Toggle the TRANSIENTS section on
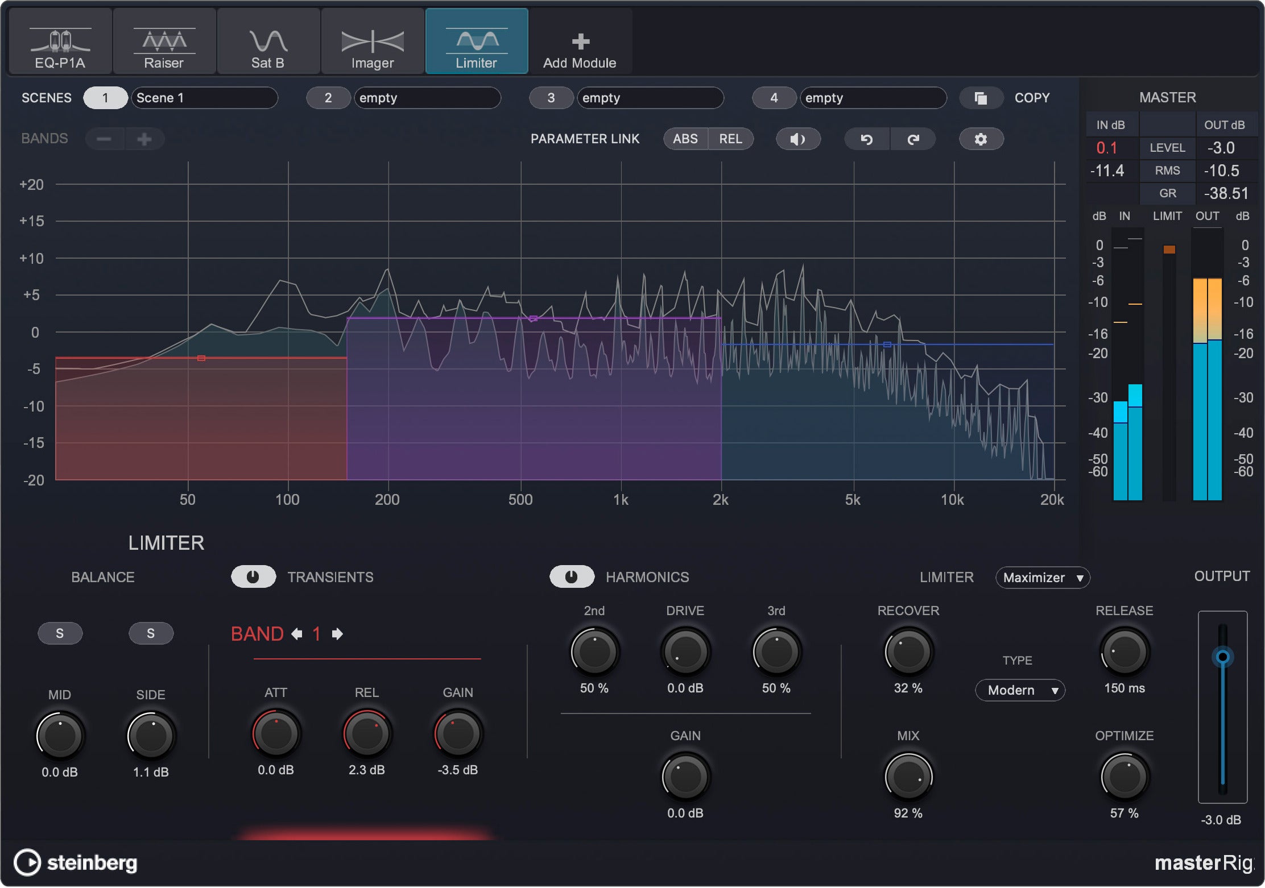This screenshot has width=1265, height=888. coord(254,576)
